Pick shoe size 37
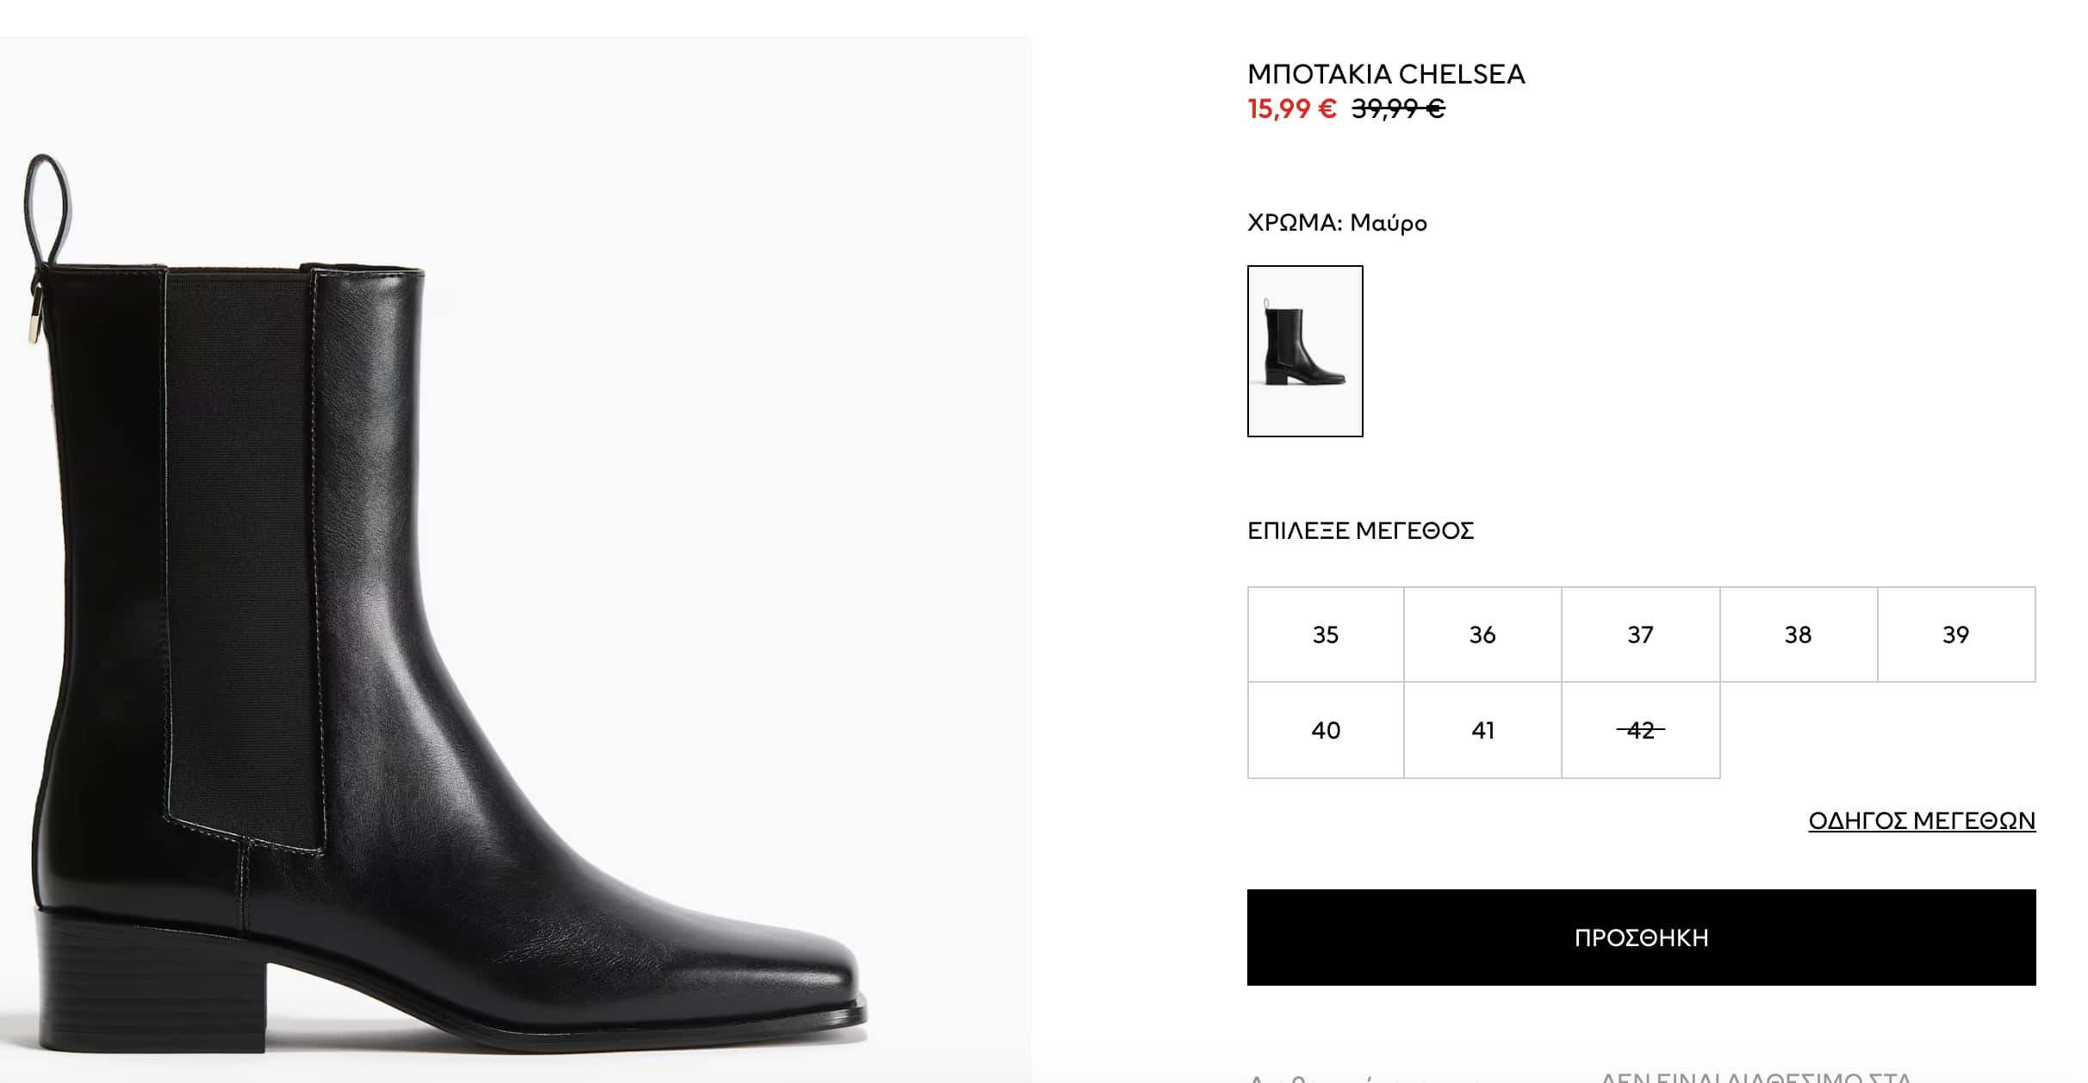Viewport: 2088px width, 1083px height. (x=1640, y=634)
